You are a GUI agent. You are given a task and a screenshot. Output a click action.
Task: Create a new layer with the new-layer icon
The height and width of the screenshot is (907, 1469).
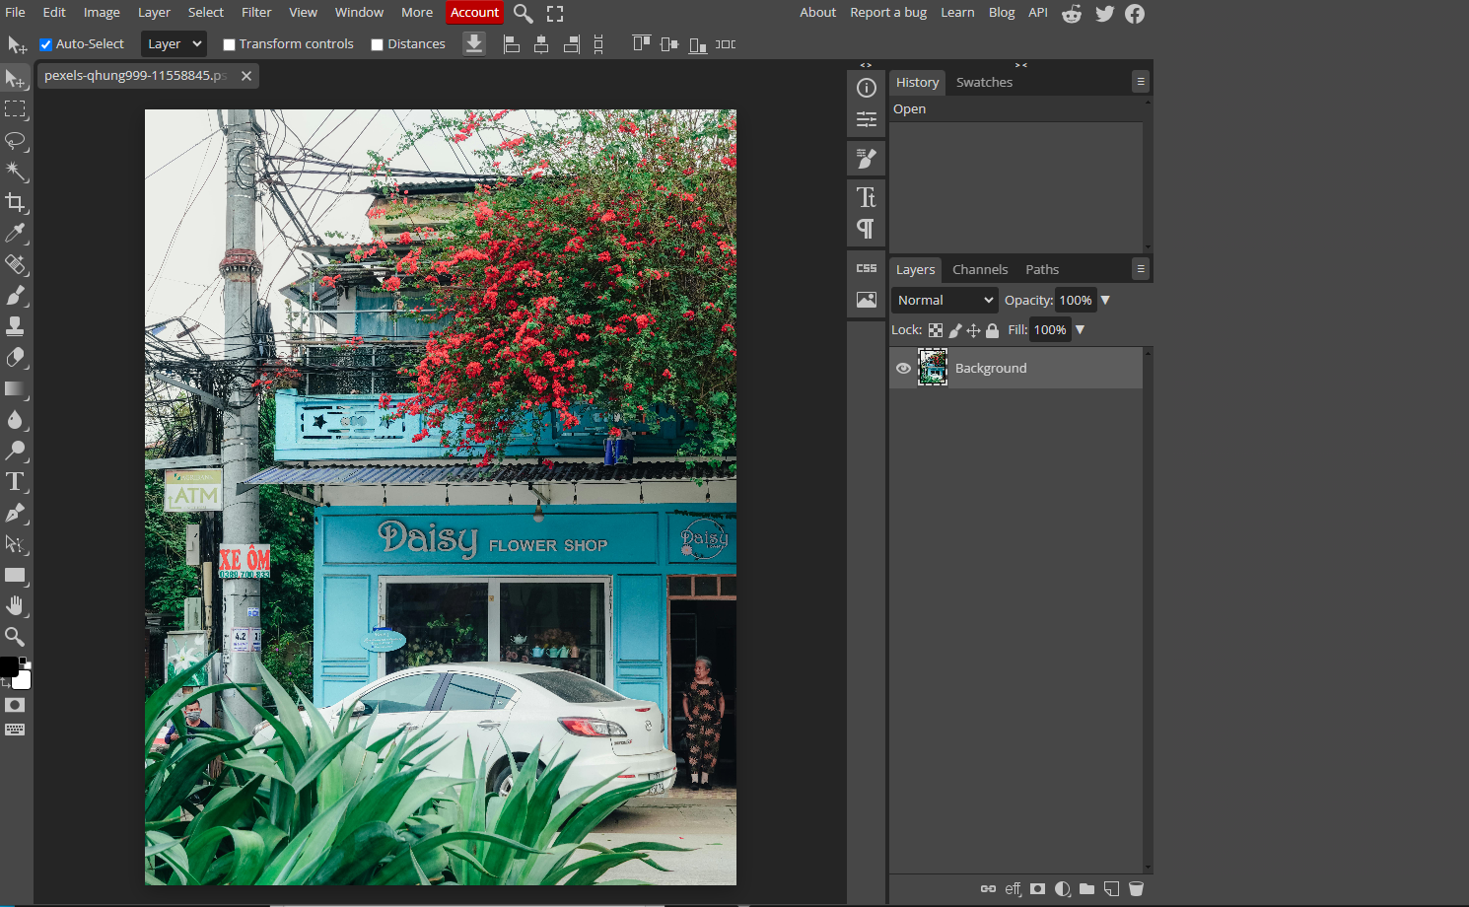1111,888
